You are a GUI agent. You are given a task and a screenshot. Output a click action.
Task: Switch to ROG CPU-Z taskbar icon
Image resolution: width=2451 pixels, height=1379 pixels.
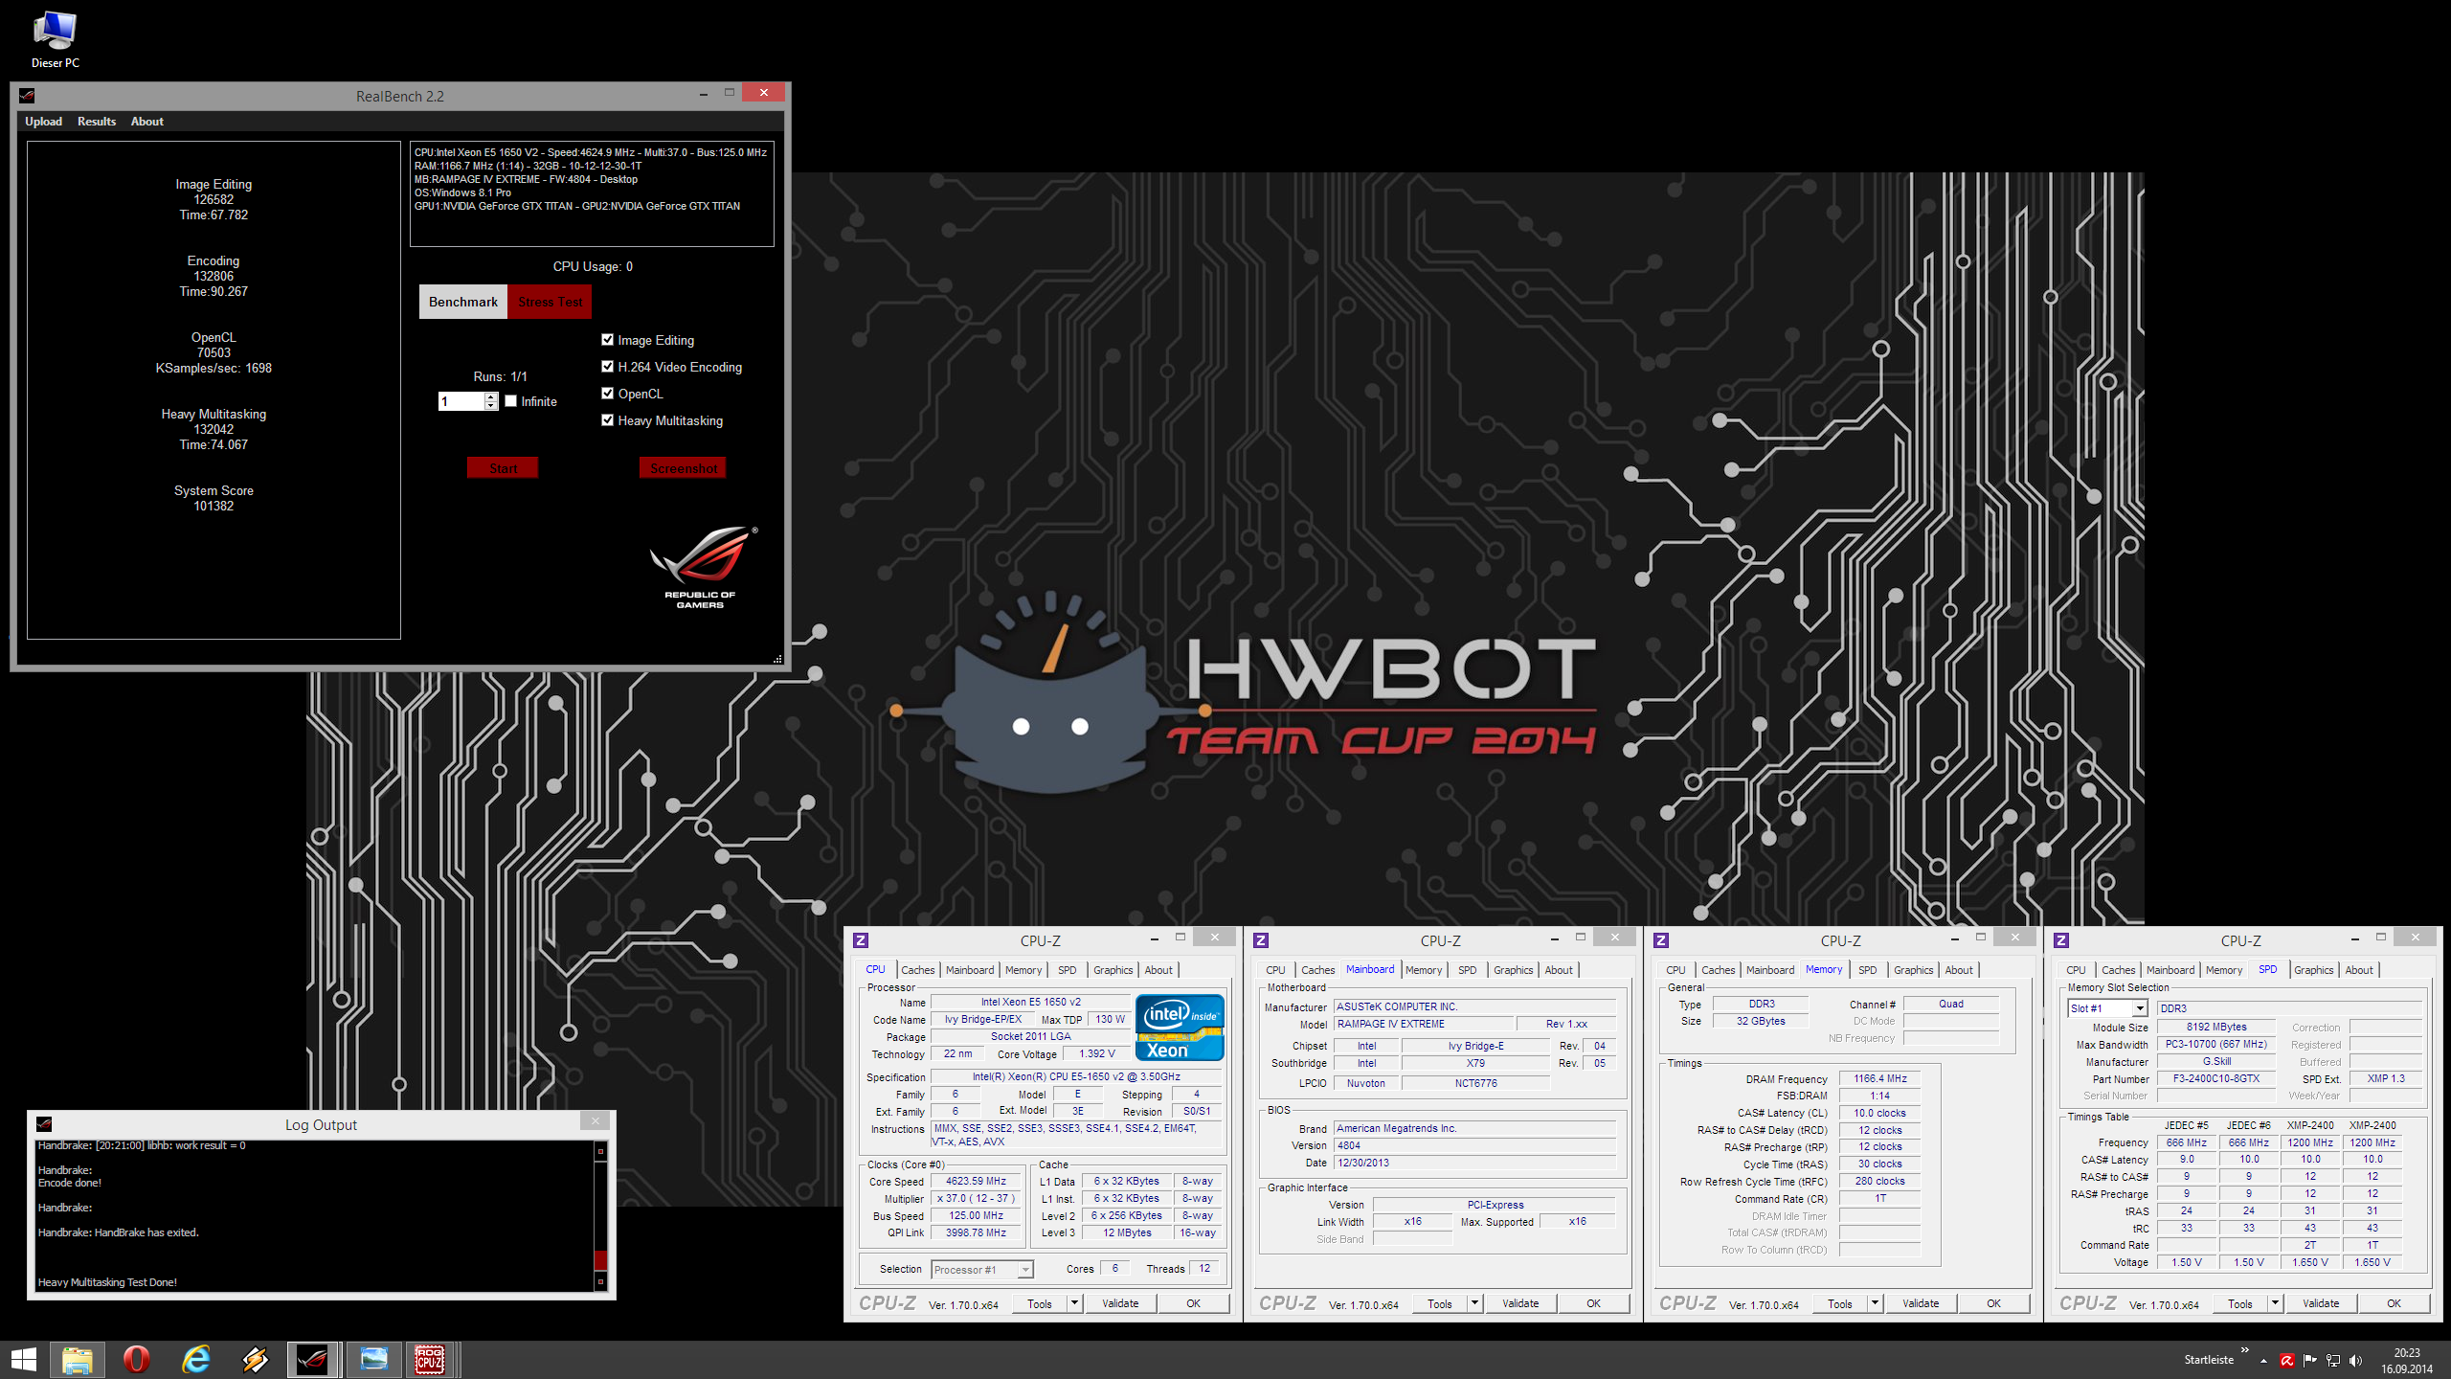(x=430, y=1359)
